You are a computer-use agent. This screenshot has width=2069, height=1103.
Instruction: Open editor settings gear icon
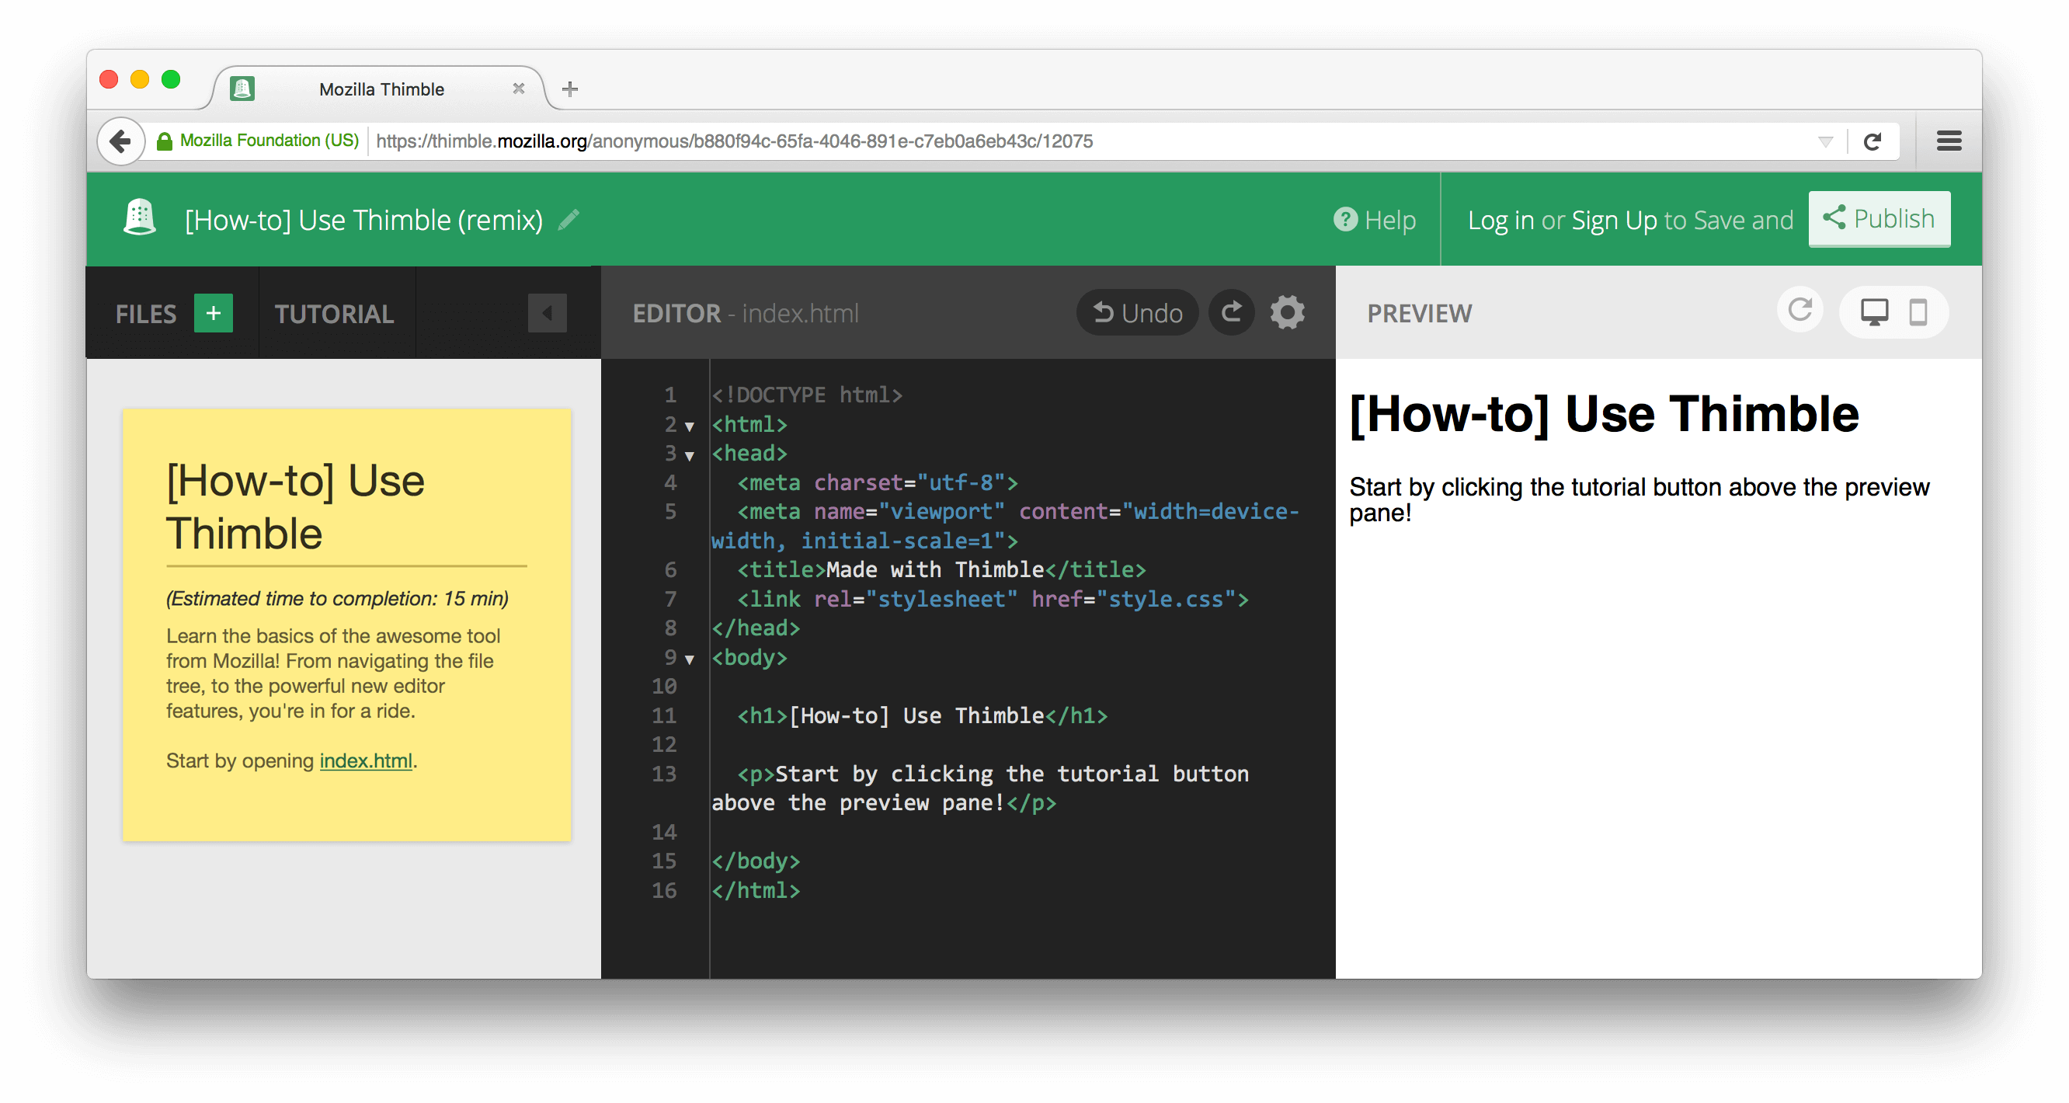point(1288,311)
